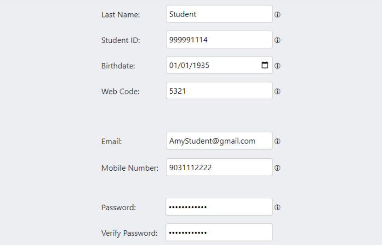Viewport: 382px width, 245px height.
Task: Click the "Email:" label text
Action: (x=111, y=142)
